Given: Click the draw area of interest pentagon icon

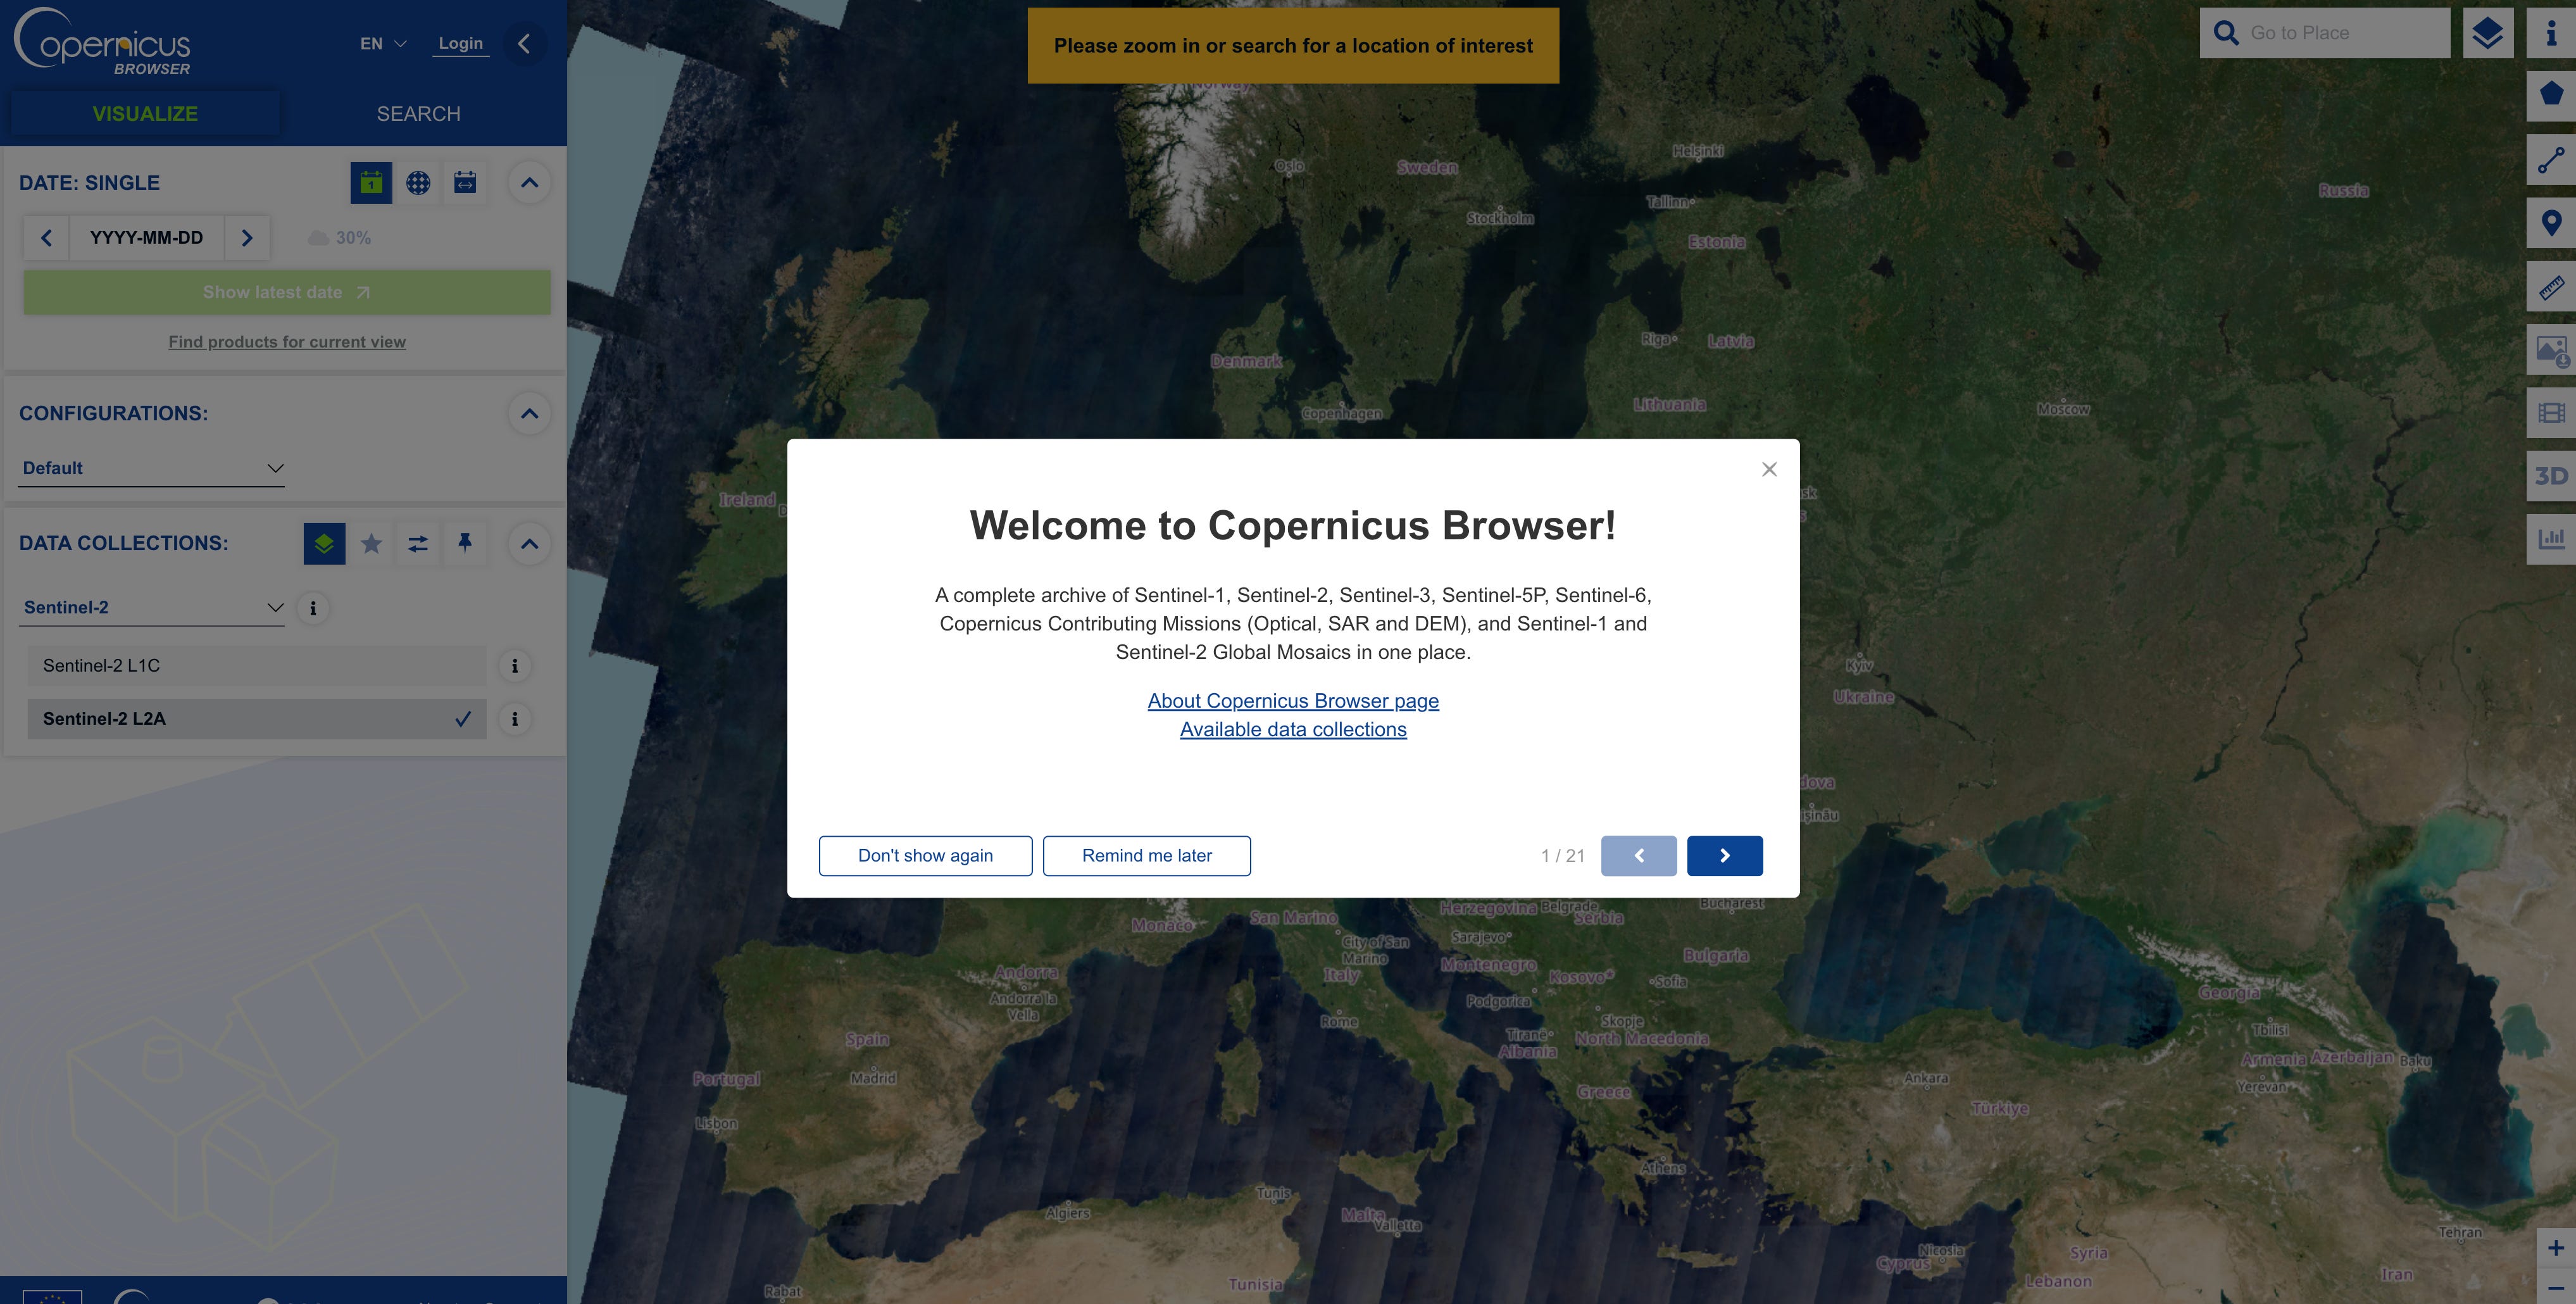Looking at the screenshot, I should click(x=2551, y=95).
